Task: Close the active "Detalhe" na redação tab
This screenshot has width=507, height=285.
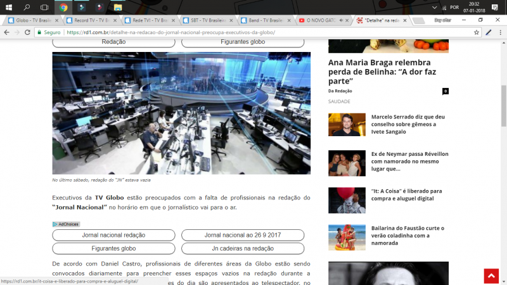Action: click(404, 20)
